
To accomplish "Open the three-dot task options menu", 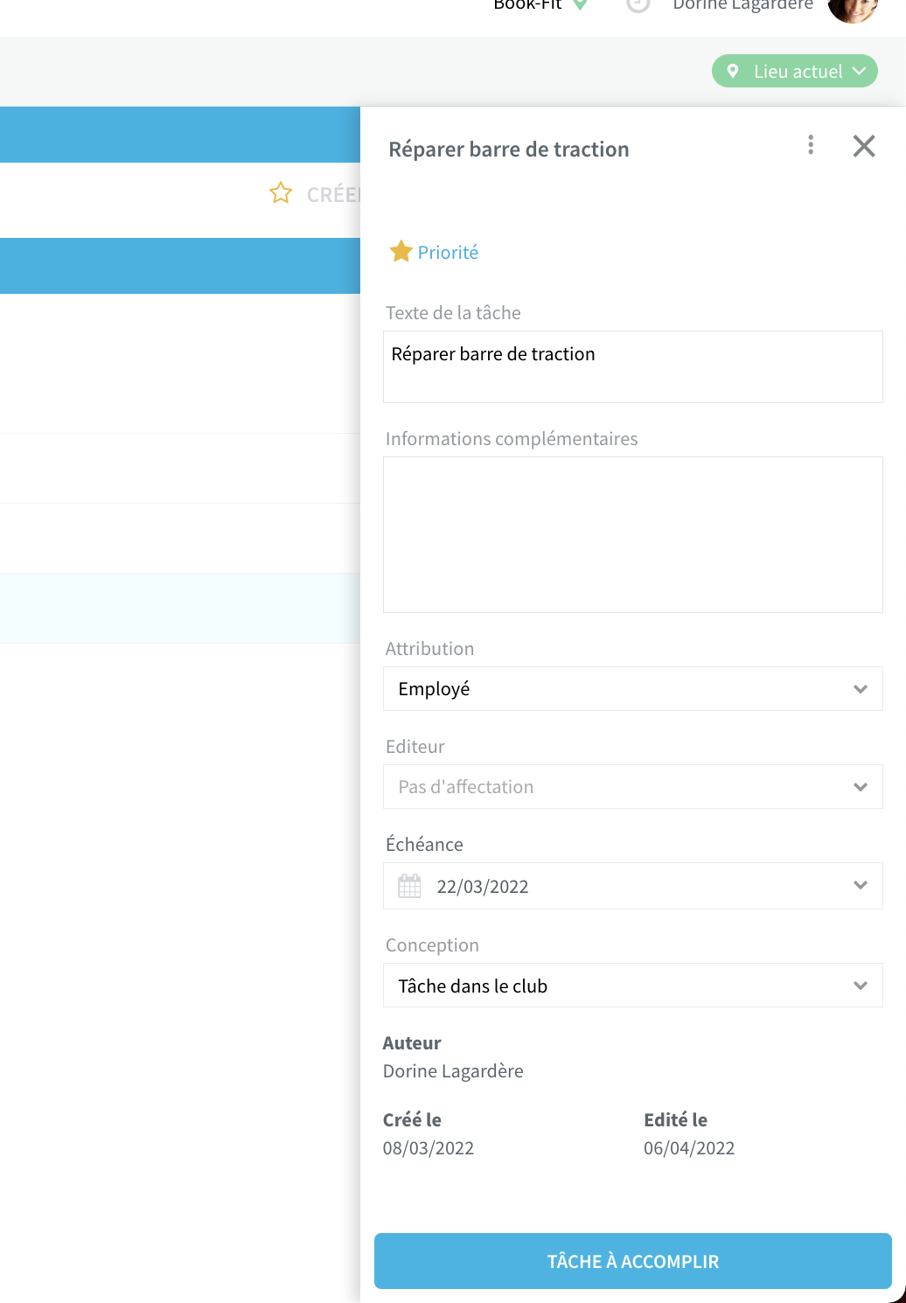I will (811, 145).
